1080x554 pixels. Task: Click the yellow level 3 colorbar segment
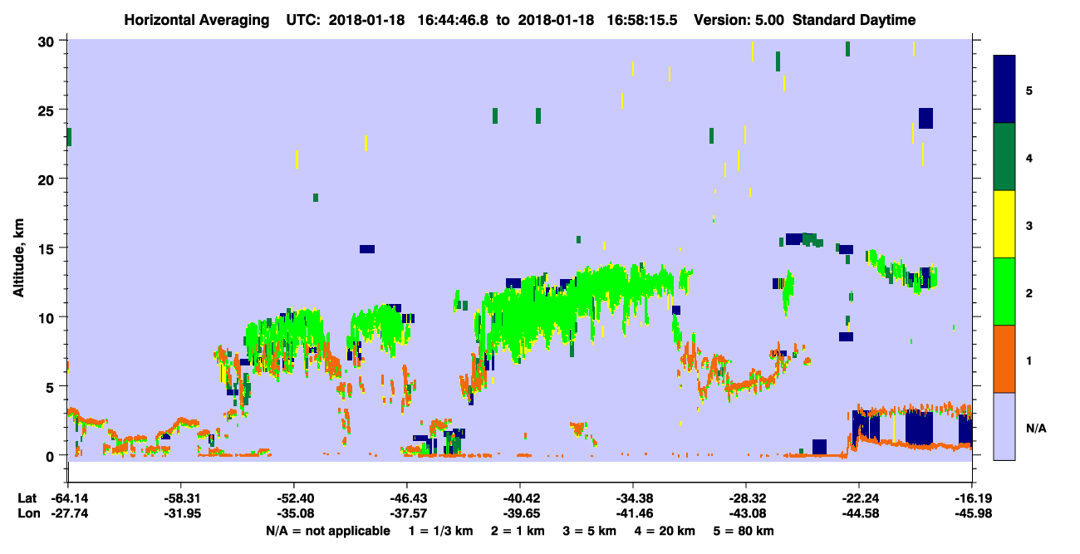tap(1004, 224)
